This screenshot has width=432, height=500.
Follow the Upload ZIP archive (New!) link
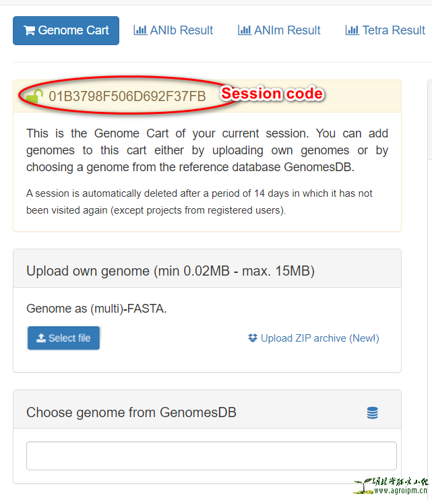tap(319, 338)
